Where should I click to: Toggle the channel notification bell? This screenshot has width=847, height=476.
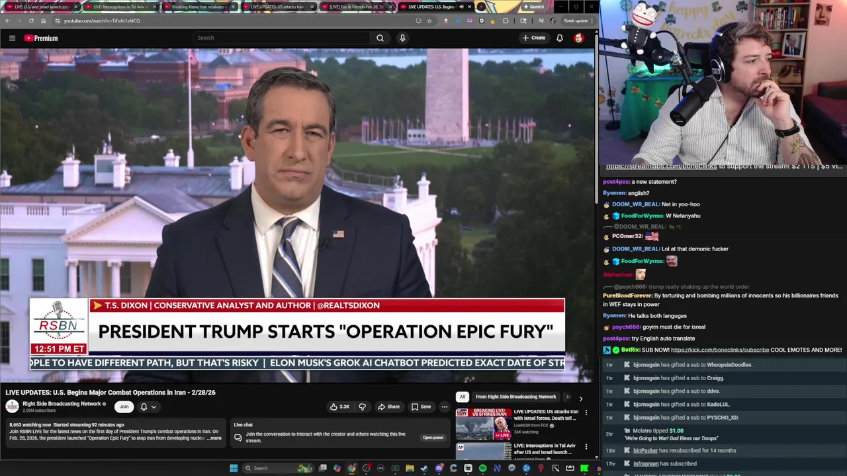coord(144,407)
